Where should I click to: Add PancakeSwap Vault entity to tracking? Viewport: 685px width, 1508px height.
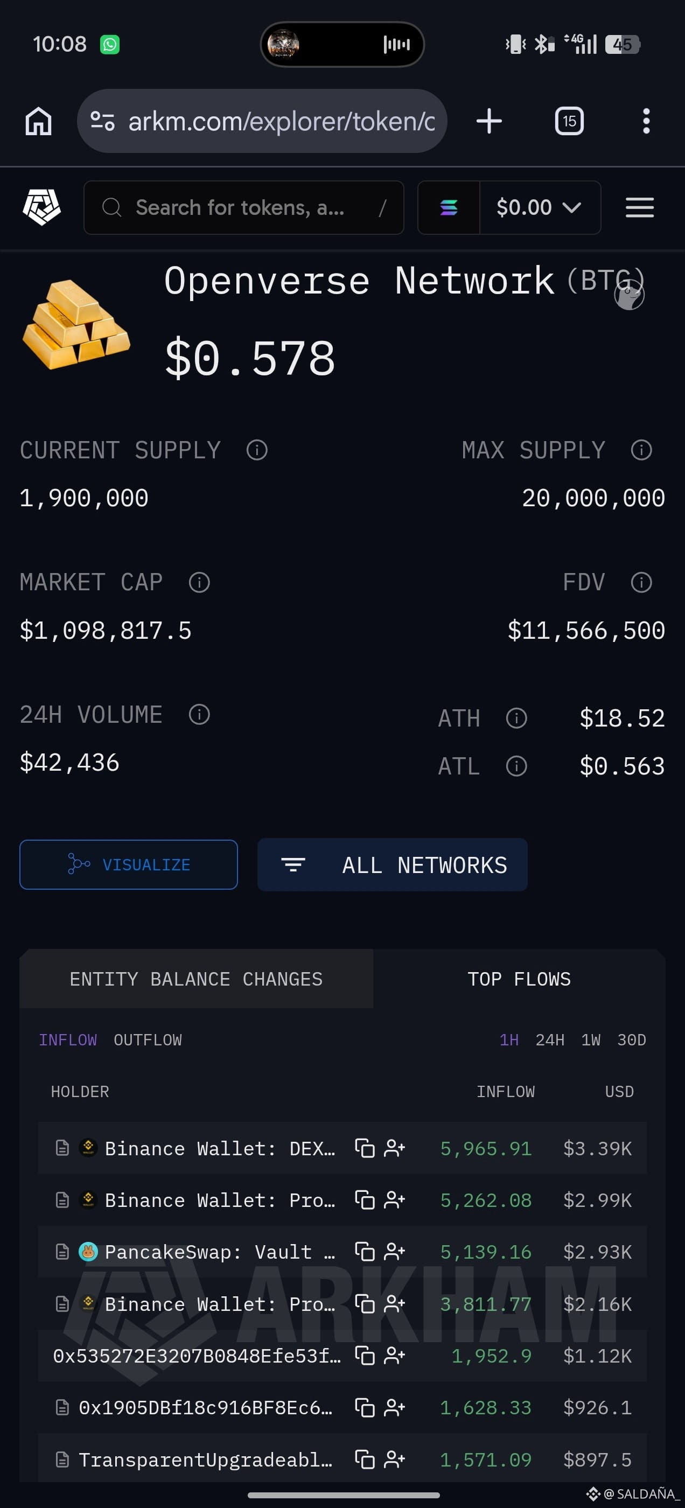(394, 1252)
